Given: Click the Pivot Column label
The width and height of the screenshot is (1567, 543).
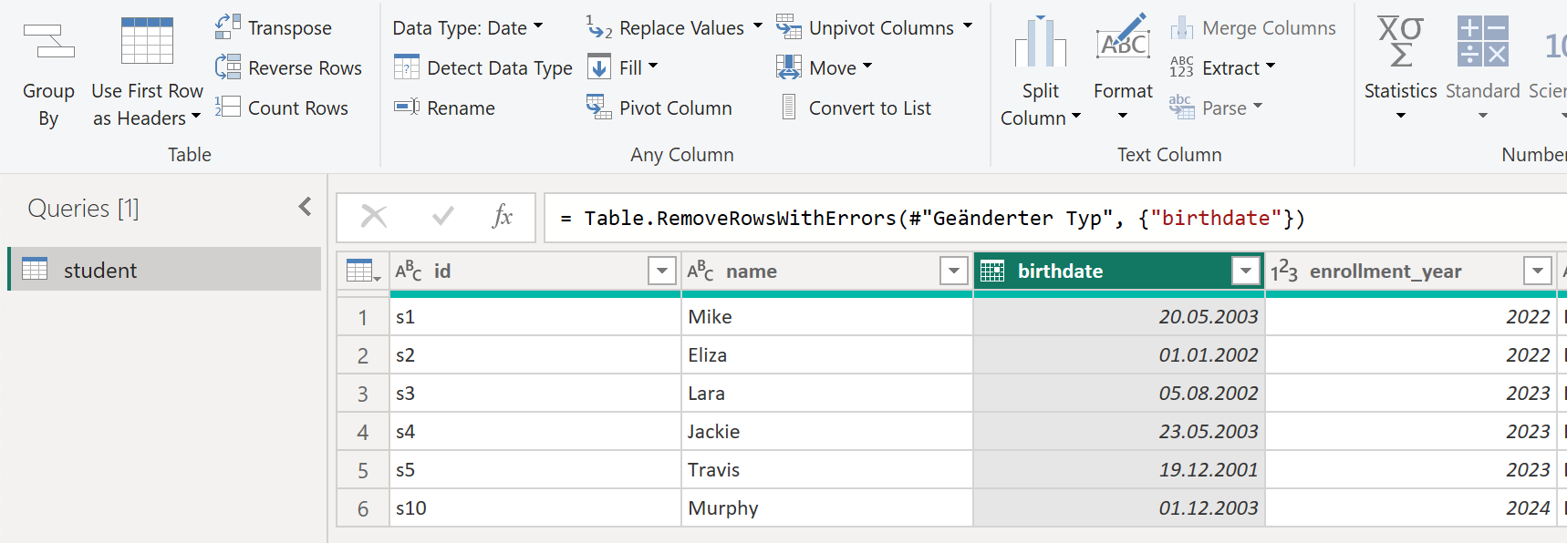Looking at the screenshot, I should tap(676, 108).
